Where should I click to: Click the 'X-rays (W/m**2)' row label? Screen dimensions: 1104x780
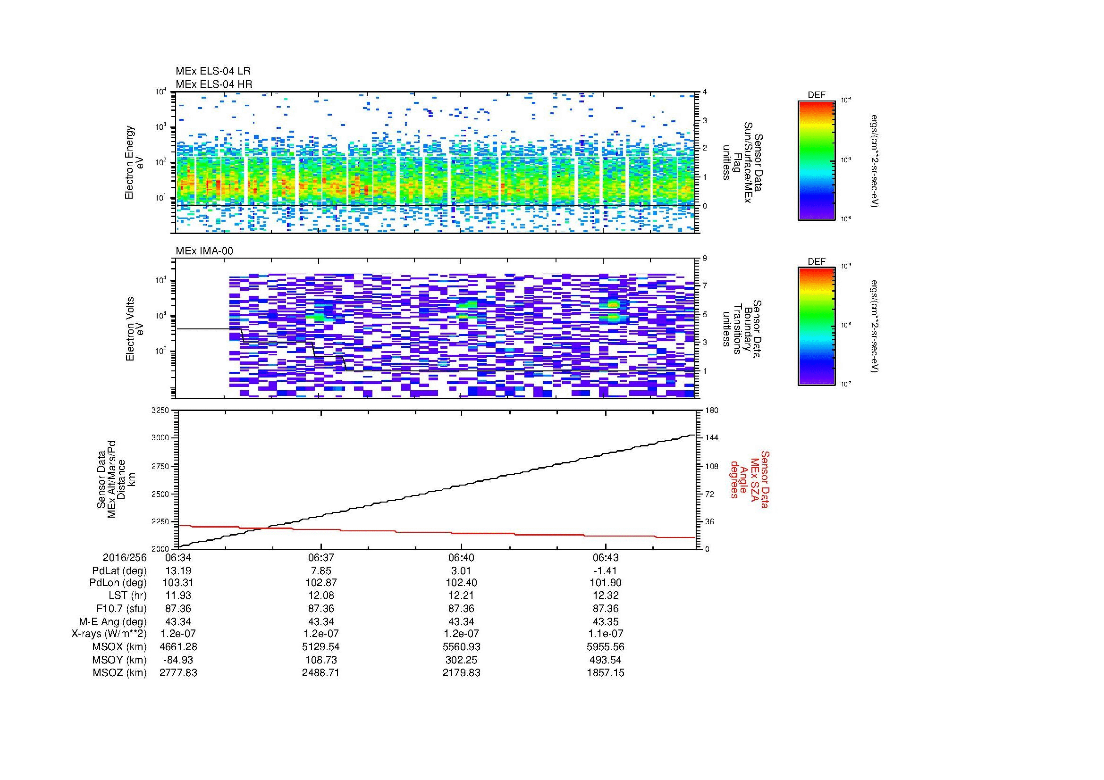(109, 634)
